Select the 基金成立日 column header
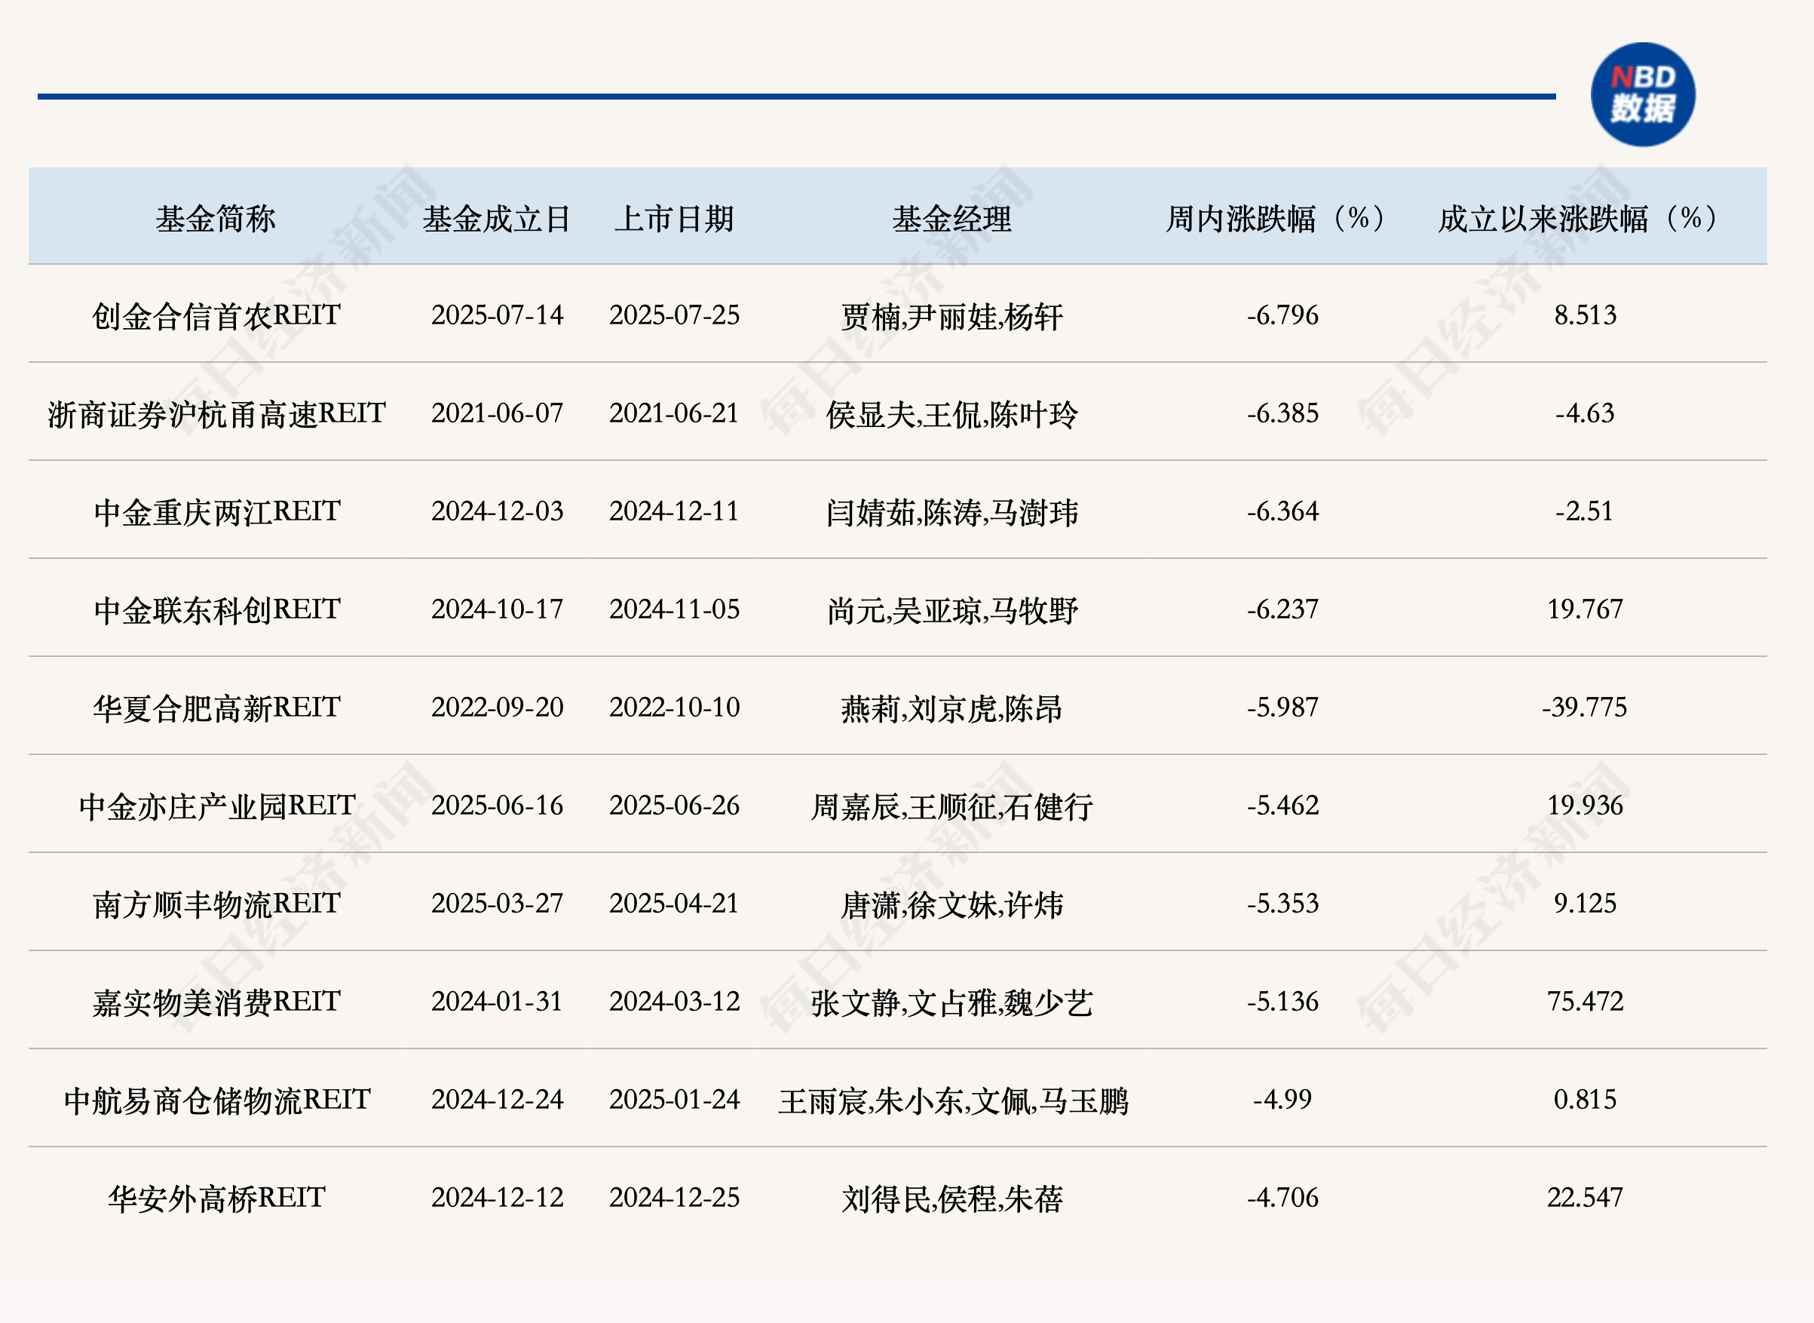The image size is (1814, 1323). pyautogui.click(x=496, y=219)
